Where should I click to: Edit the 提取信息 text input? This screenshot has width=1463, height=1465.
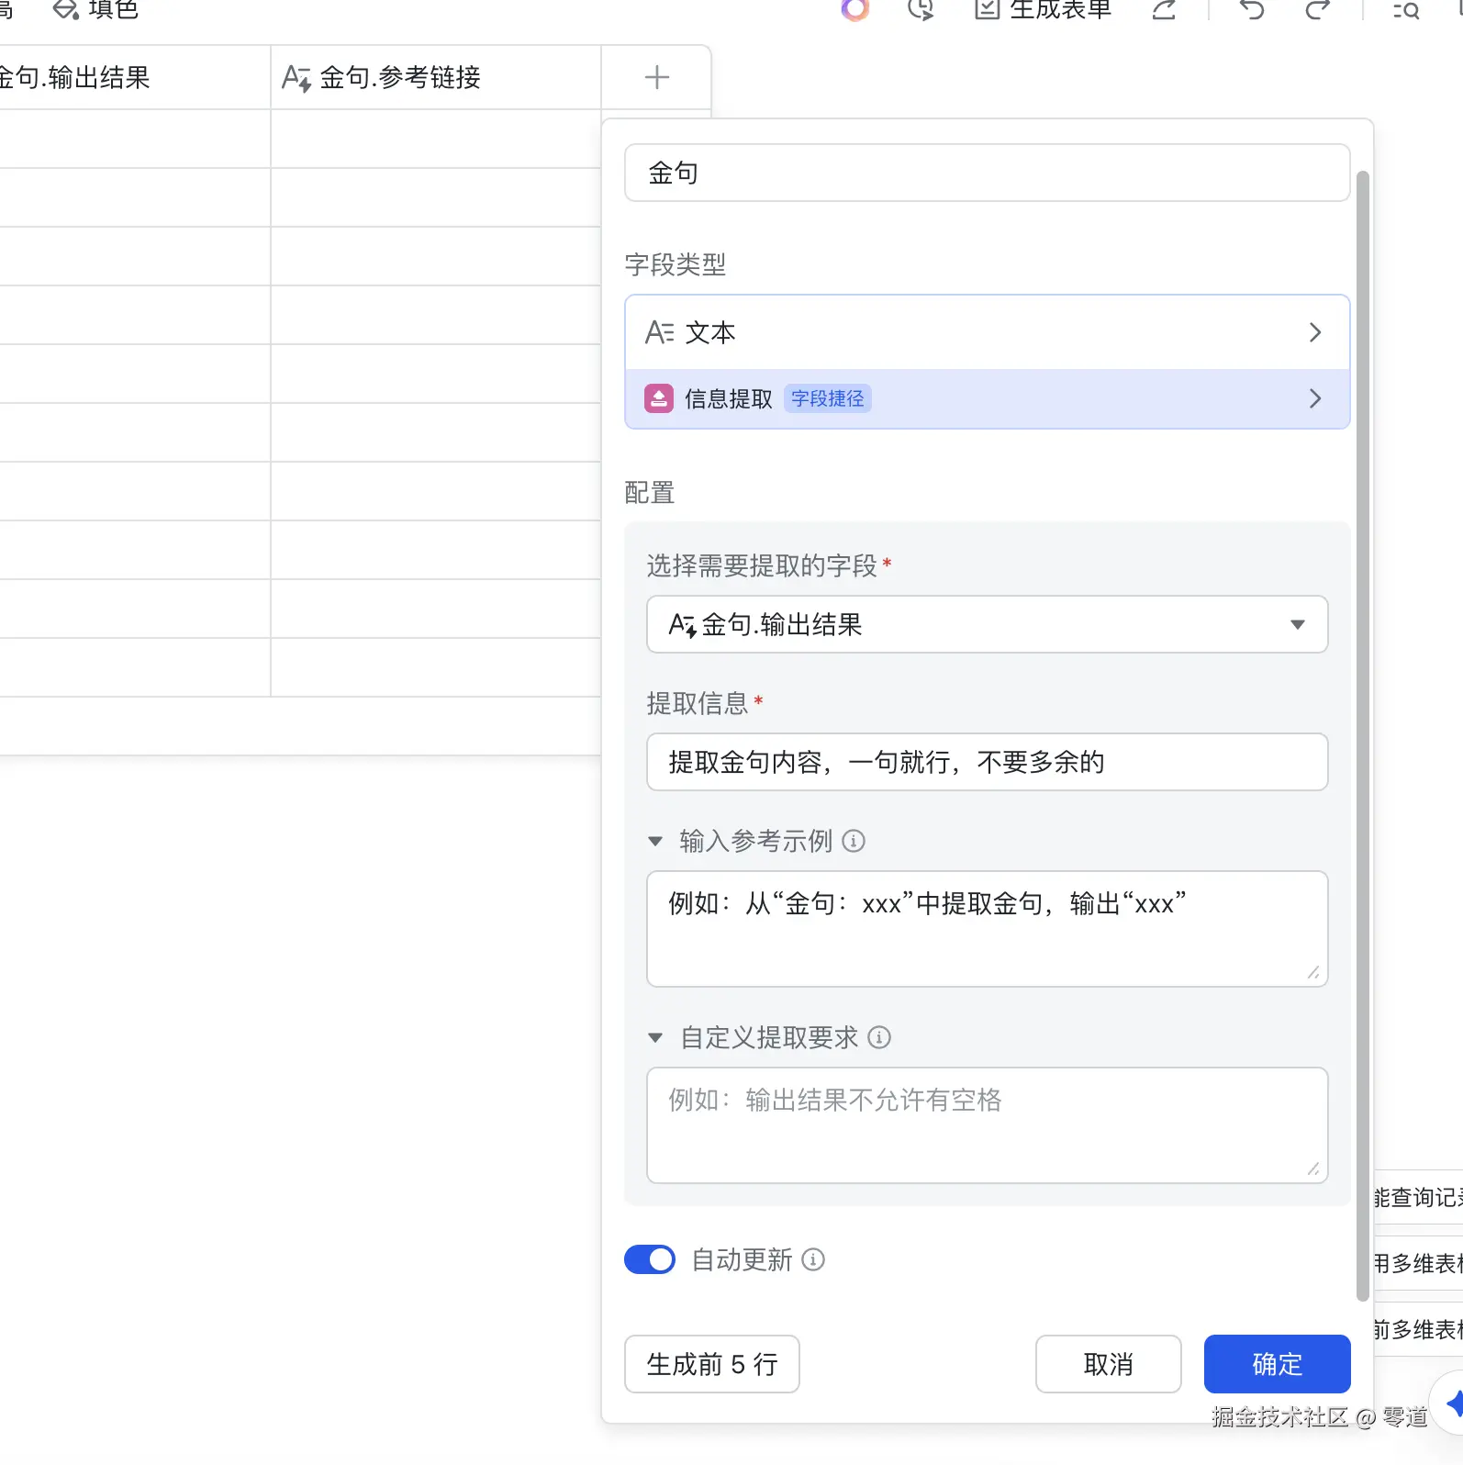click(x=987, y=762)
